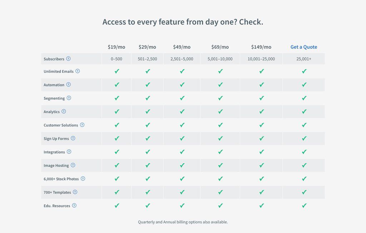Open the Customer Solutions help icon
The image size is (366, 233).
(x=82, y=125)
